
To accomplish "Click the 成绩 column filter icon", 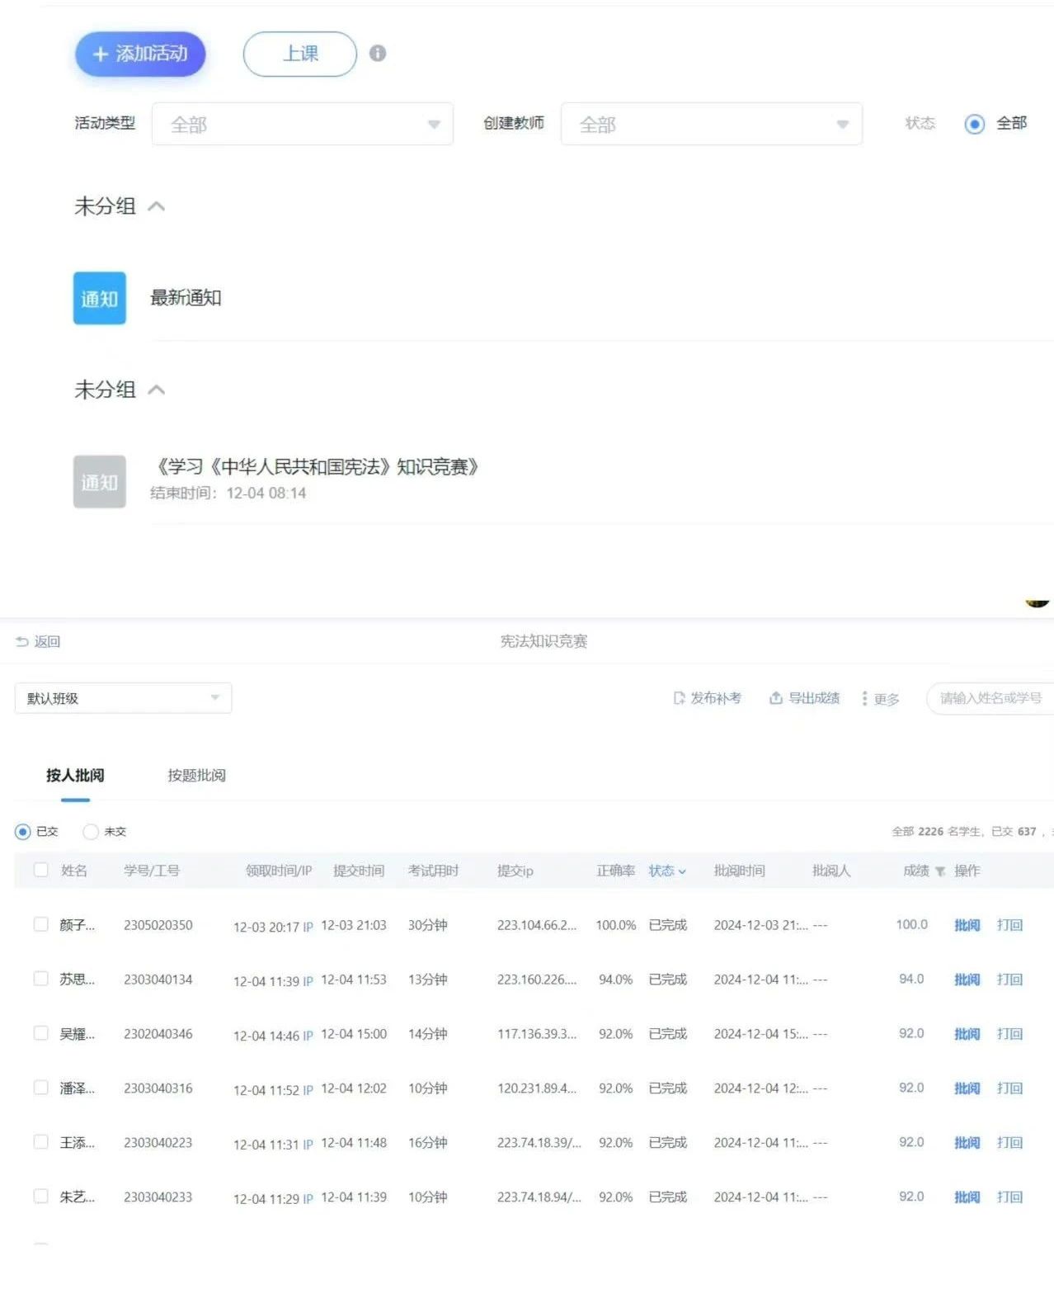I will click(940, 871).
